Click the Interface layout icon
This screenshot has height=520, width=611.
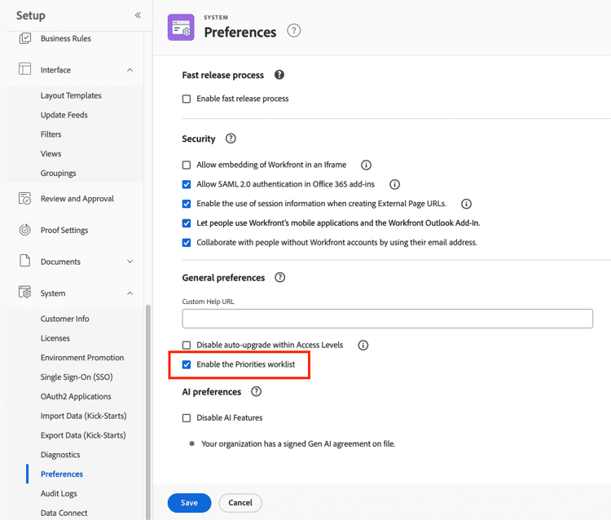(25, 69)
